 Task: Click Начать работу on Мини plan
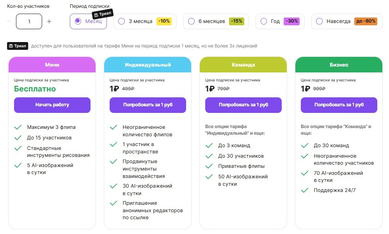click(x=52, y=105)
